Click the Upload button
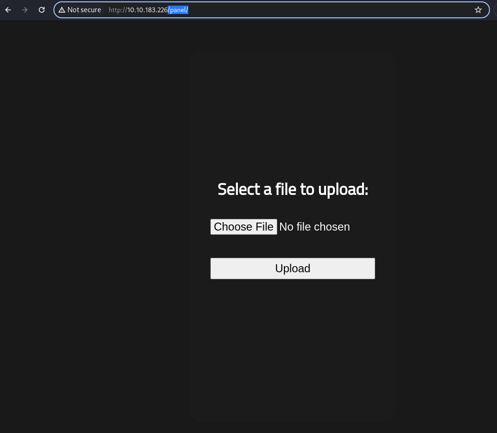 point(293,269)
